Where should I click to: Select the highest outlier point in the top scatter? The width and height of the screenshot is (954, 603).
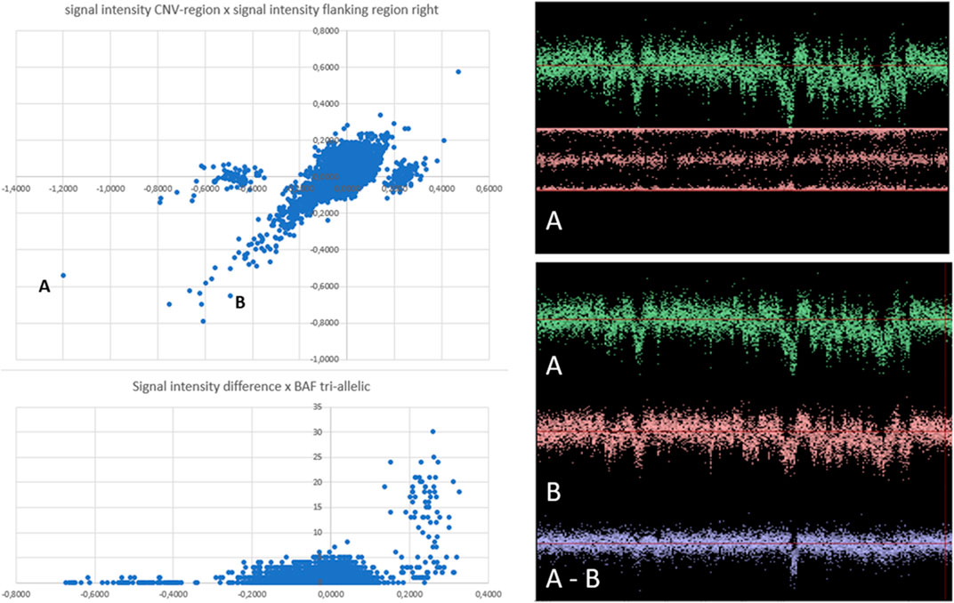click(458, 72)
